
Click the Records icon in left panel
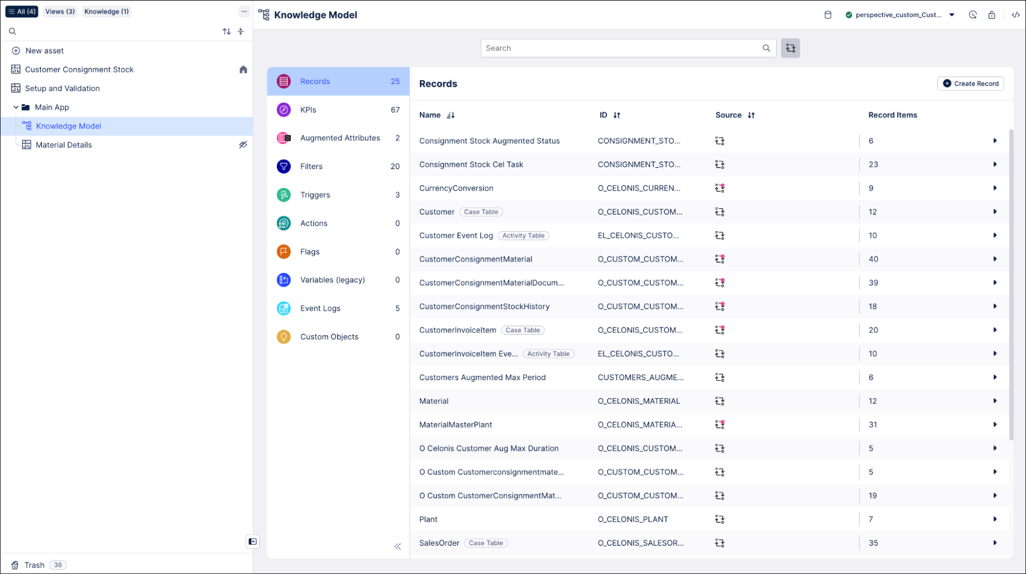[x=284, y=81]
